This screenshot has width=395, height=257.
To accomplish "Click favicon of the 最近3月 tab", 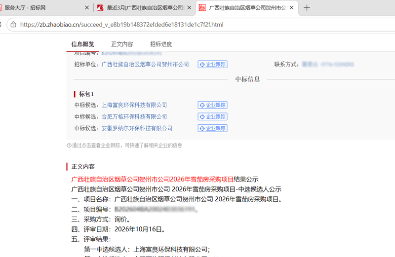I will coord(100,8).
